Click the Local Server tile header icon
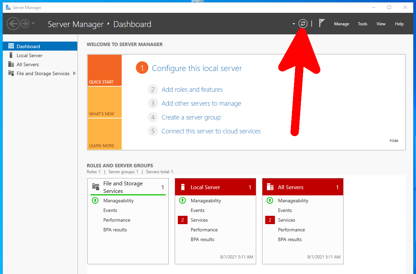The width and height of the screenshot is (416, 274). [183, 187]
